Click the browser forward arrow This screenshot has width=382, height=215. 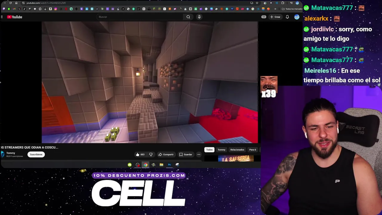point(4,3)
